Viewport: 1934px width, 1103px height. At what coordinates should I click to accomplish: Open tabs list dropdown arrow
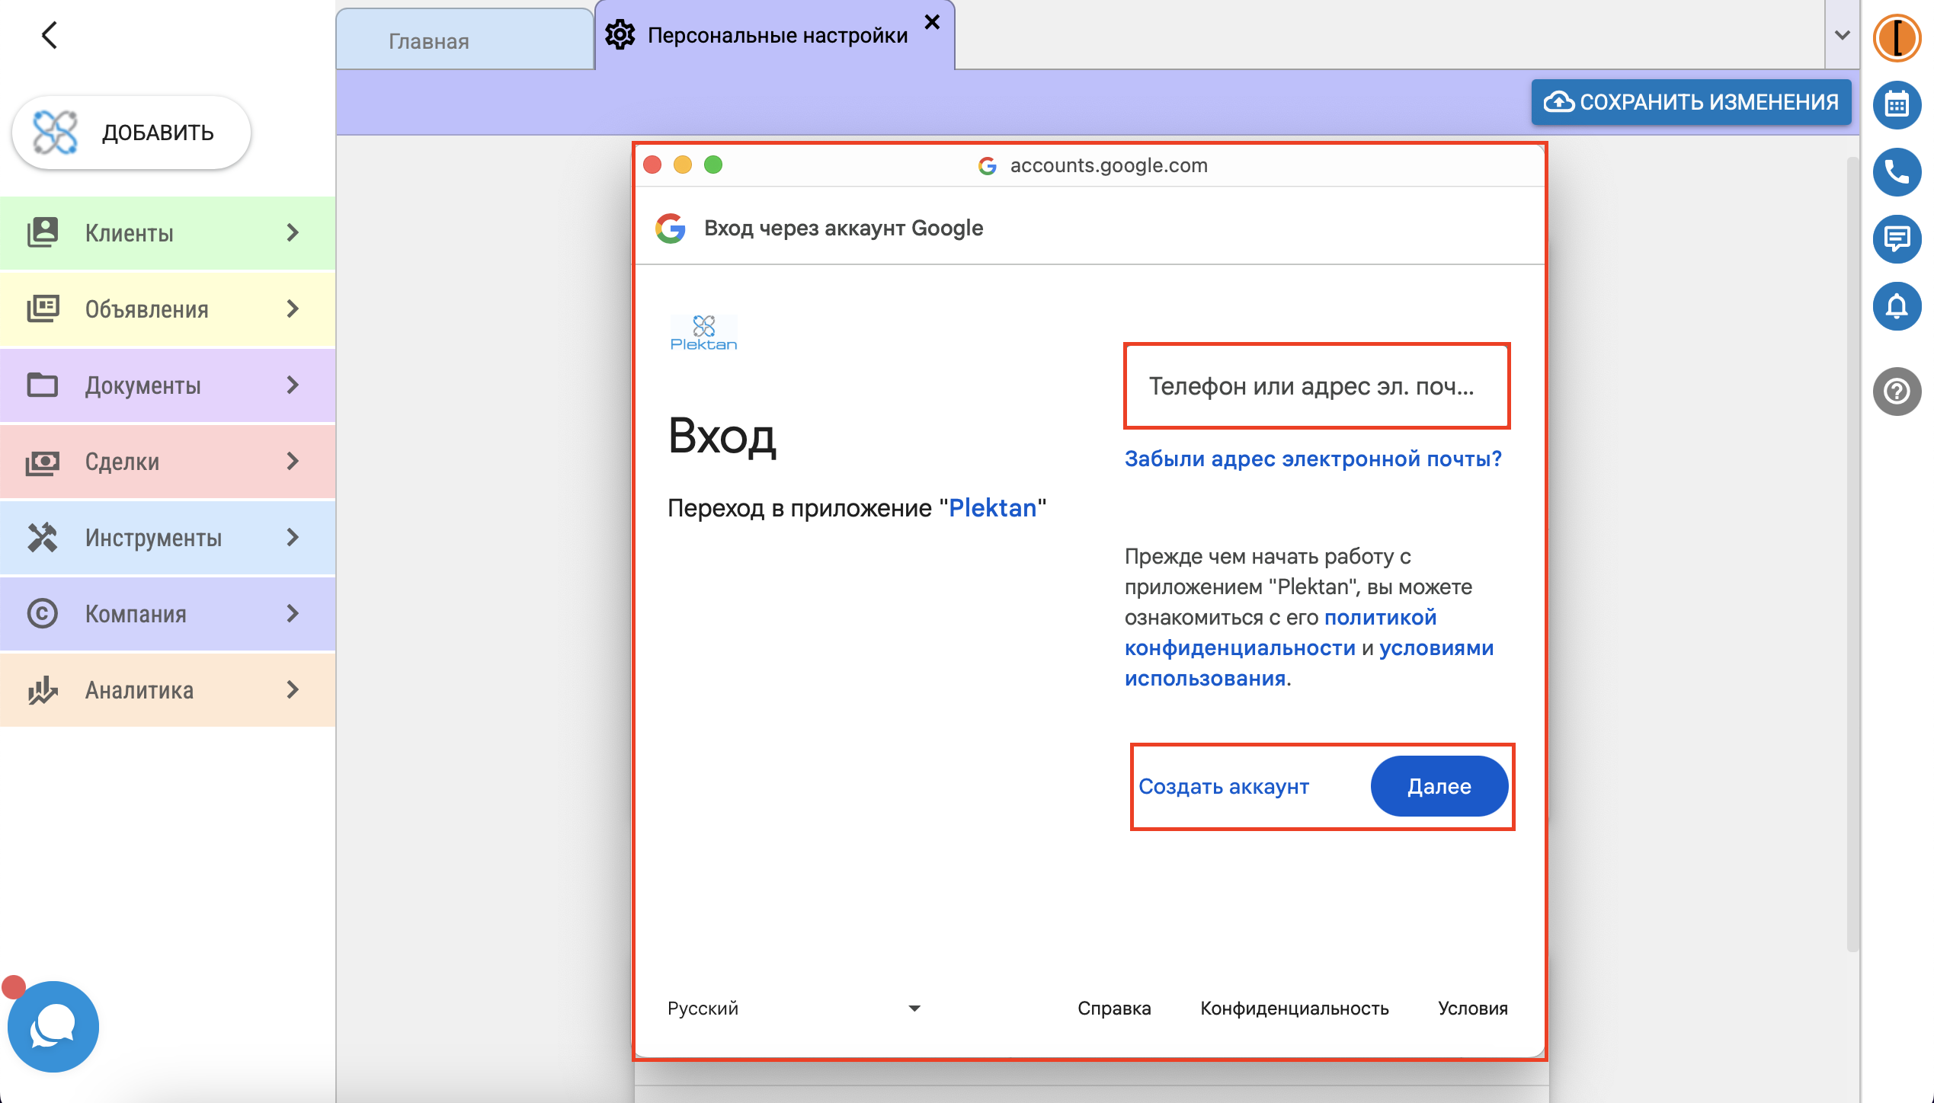click(1842, 35)
